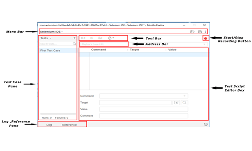Open the three-dot more options menu
Viewport: 252px width, 151px height.
pyautogui.click(x=205, y=32)
